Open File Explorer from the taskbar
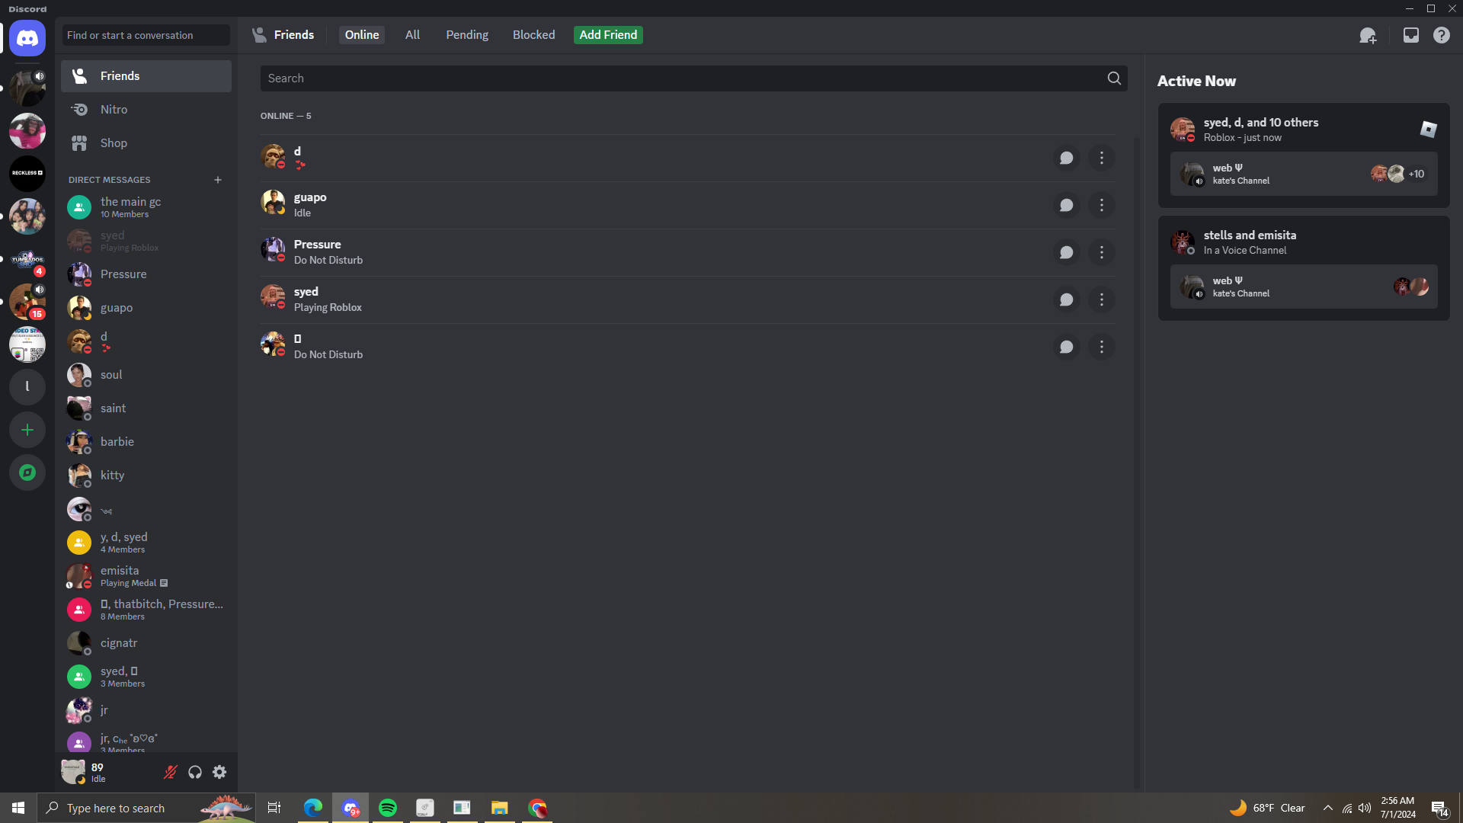Viewport: 1463px width, 823px height. (x=500, y=808)
